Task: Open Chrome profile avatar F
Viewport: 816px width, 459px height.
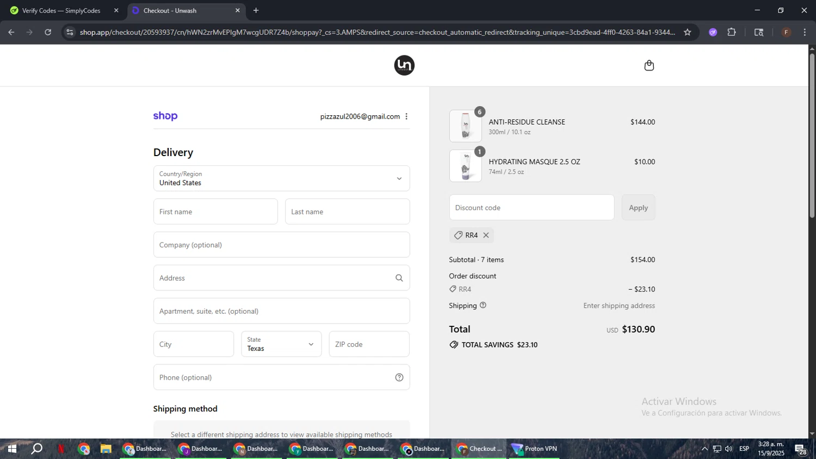Action: click(786, 32)
